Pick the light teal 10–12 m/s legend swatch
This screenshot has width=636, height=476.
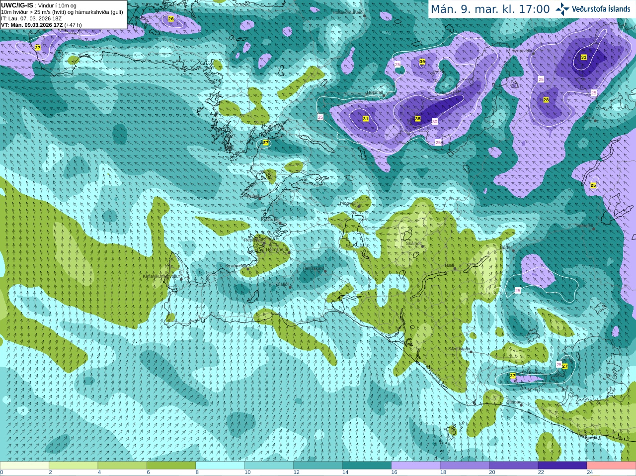tap(269, 466)
